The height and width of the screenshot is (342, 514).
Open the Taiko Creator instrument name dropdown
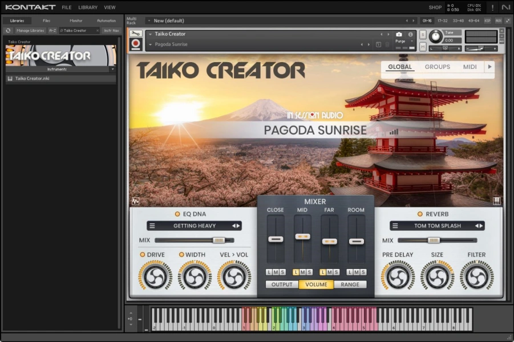(x=150, y=34)
